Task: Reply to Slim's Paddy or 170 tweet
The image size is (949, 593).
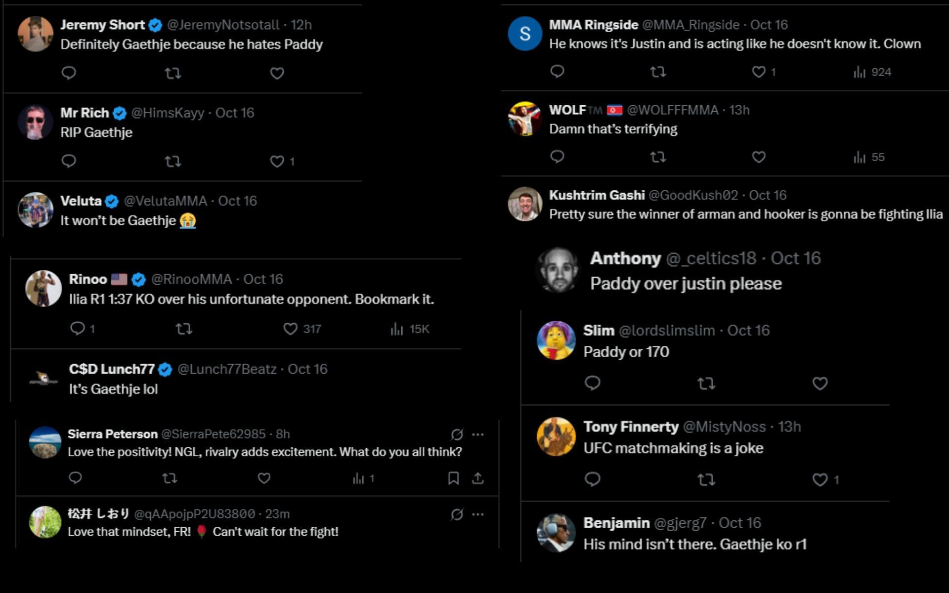Action: 592,383
